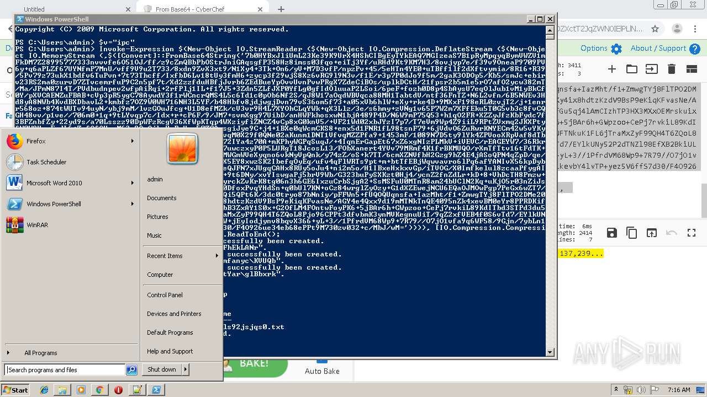Image resolution: width=707 pixels, height=397 pixels.
Task: Click red Opera icon in taskbar
Action: pyautogui.click(x=118, y=390)
